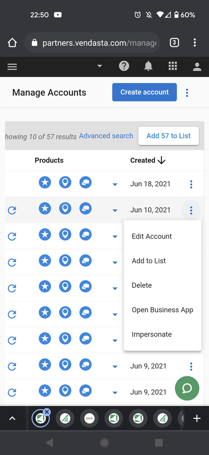Select Open Business App menu entry

162,310
